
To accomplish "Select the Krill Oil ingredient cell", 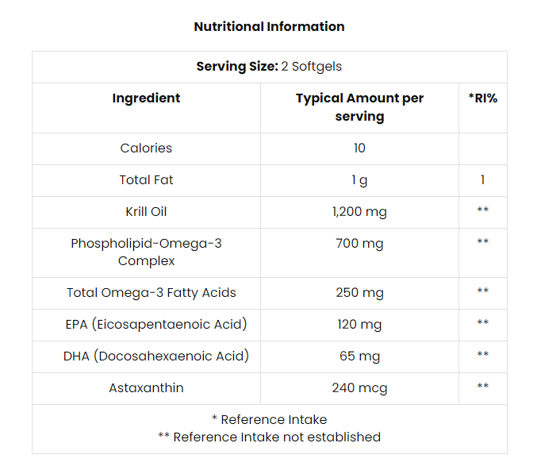I will click(146, 212).
